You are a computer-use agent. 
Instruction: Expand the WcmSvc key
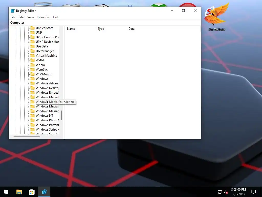(x=28, y=70)
